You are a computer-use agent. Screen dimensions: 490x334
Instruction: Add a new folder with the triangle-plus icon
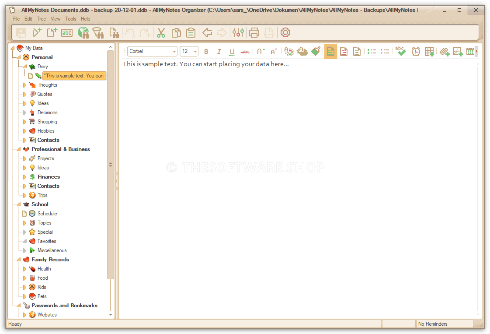coord(37,32)
